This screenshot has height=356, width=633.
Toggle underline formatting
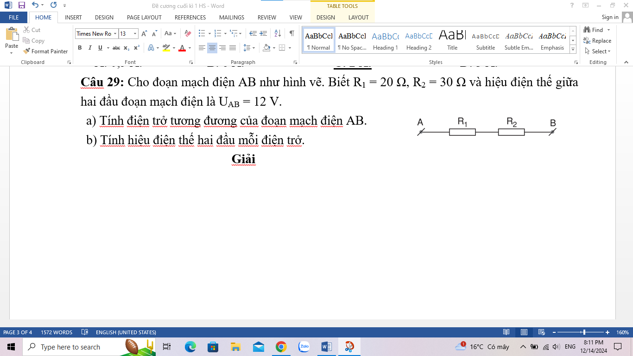click(x=100, y=48)
